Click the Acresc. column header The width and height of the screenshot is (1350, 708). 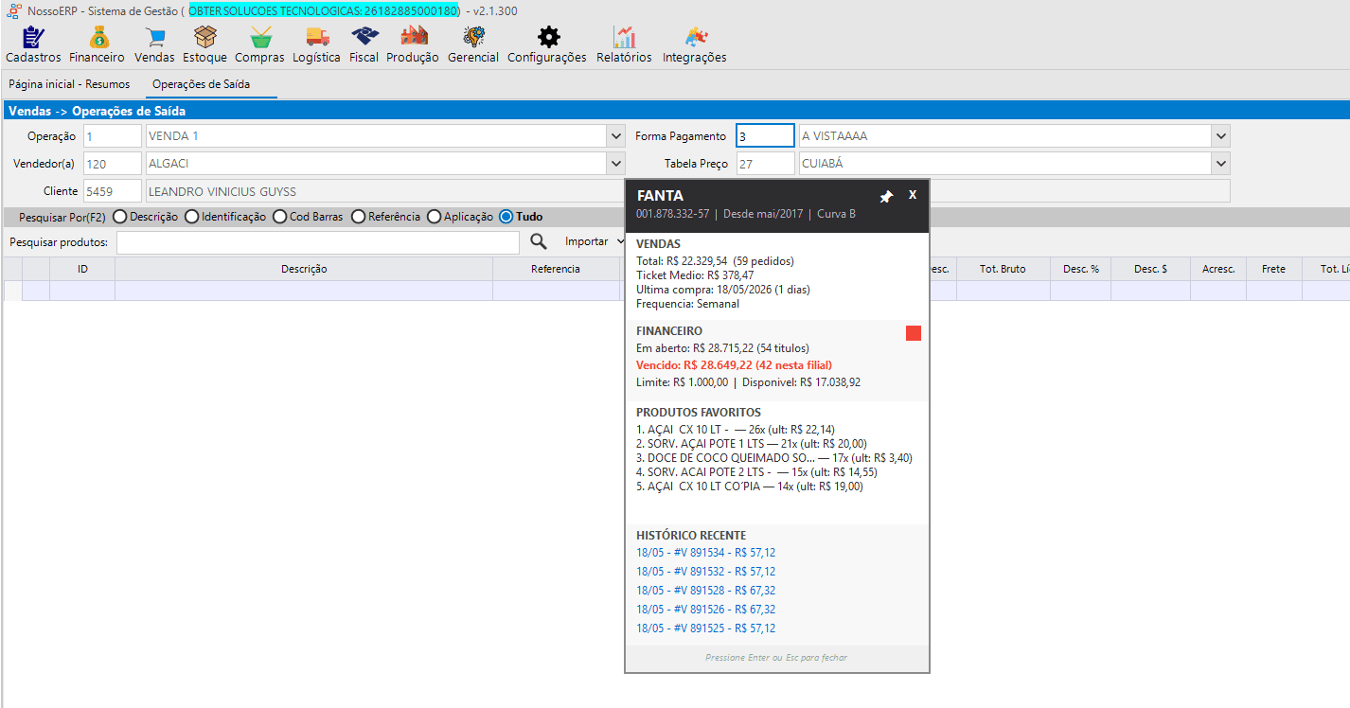point(1218,269)
